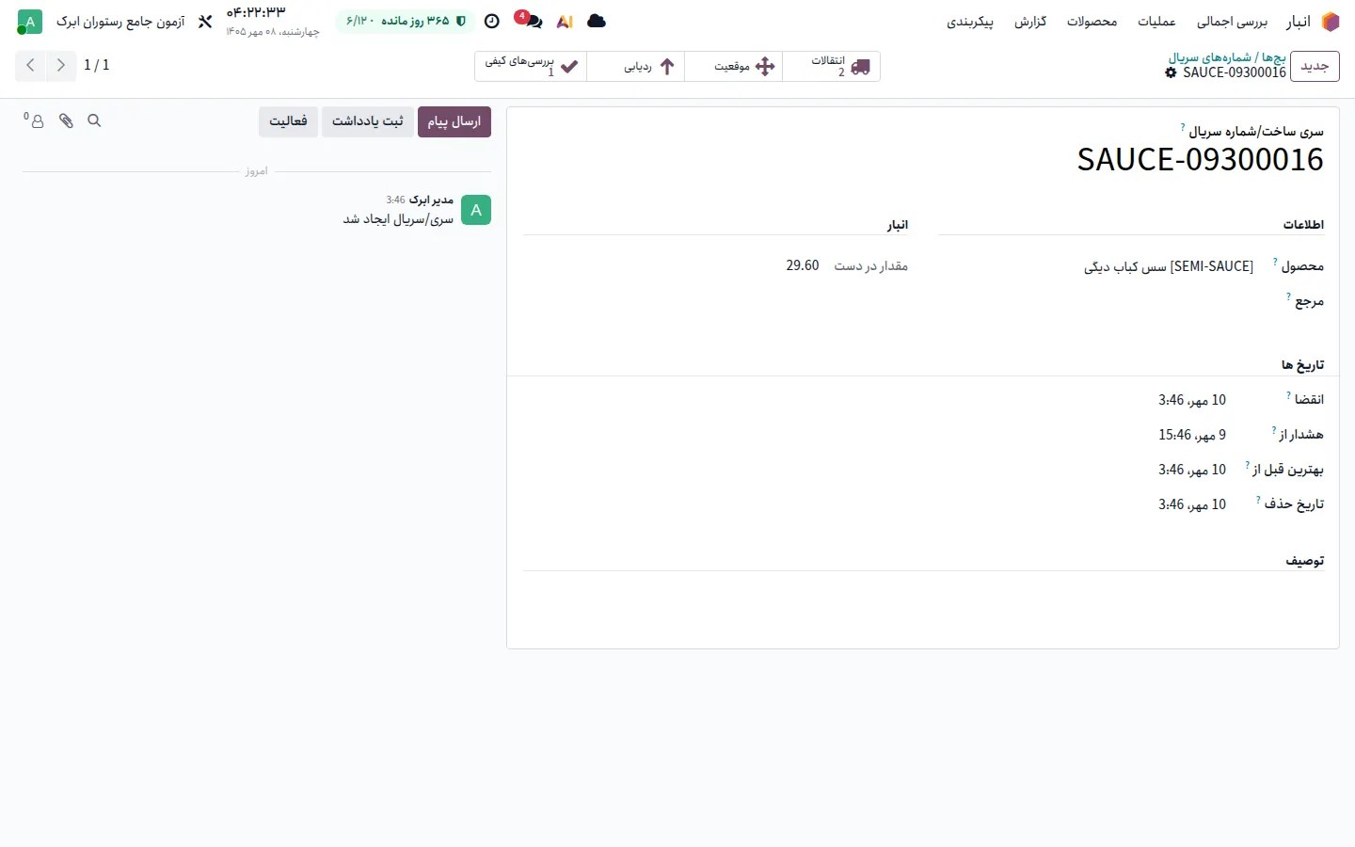Viewport: 1355px width, 847px height.
Task: Go back via بچ‌ها / شماره‌های سریال breadcrumb
Action: 1227,57
